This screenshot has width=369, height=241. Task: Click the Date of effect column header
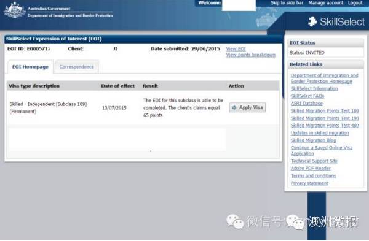pyautogui.click(x=118, y=86)
